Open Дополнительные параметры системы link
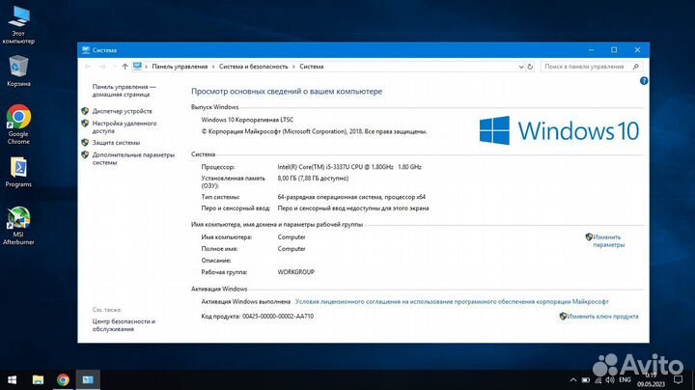The height and width of the screenshot is (390, 695). coord(133,158)
